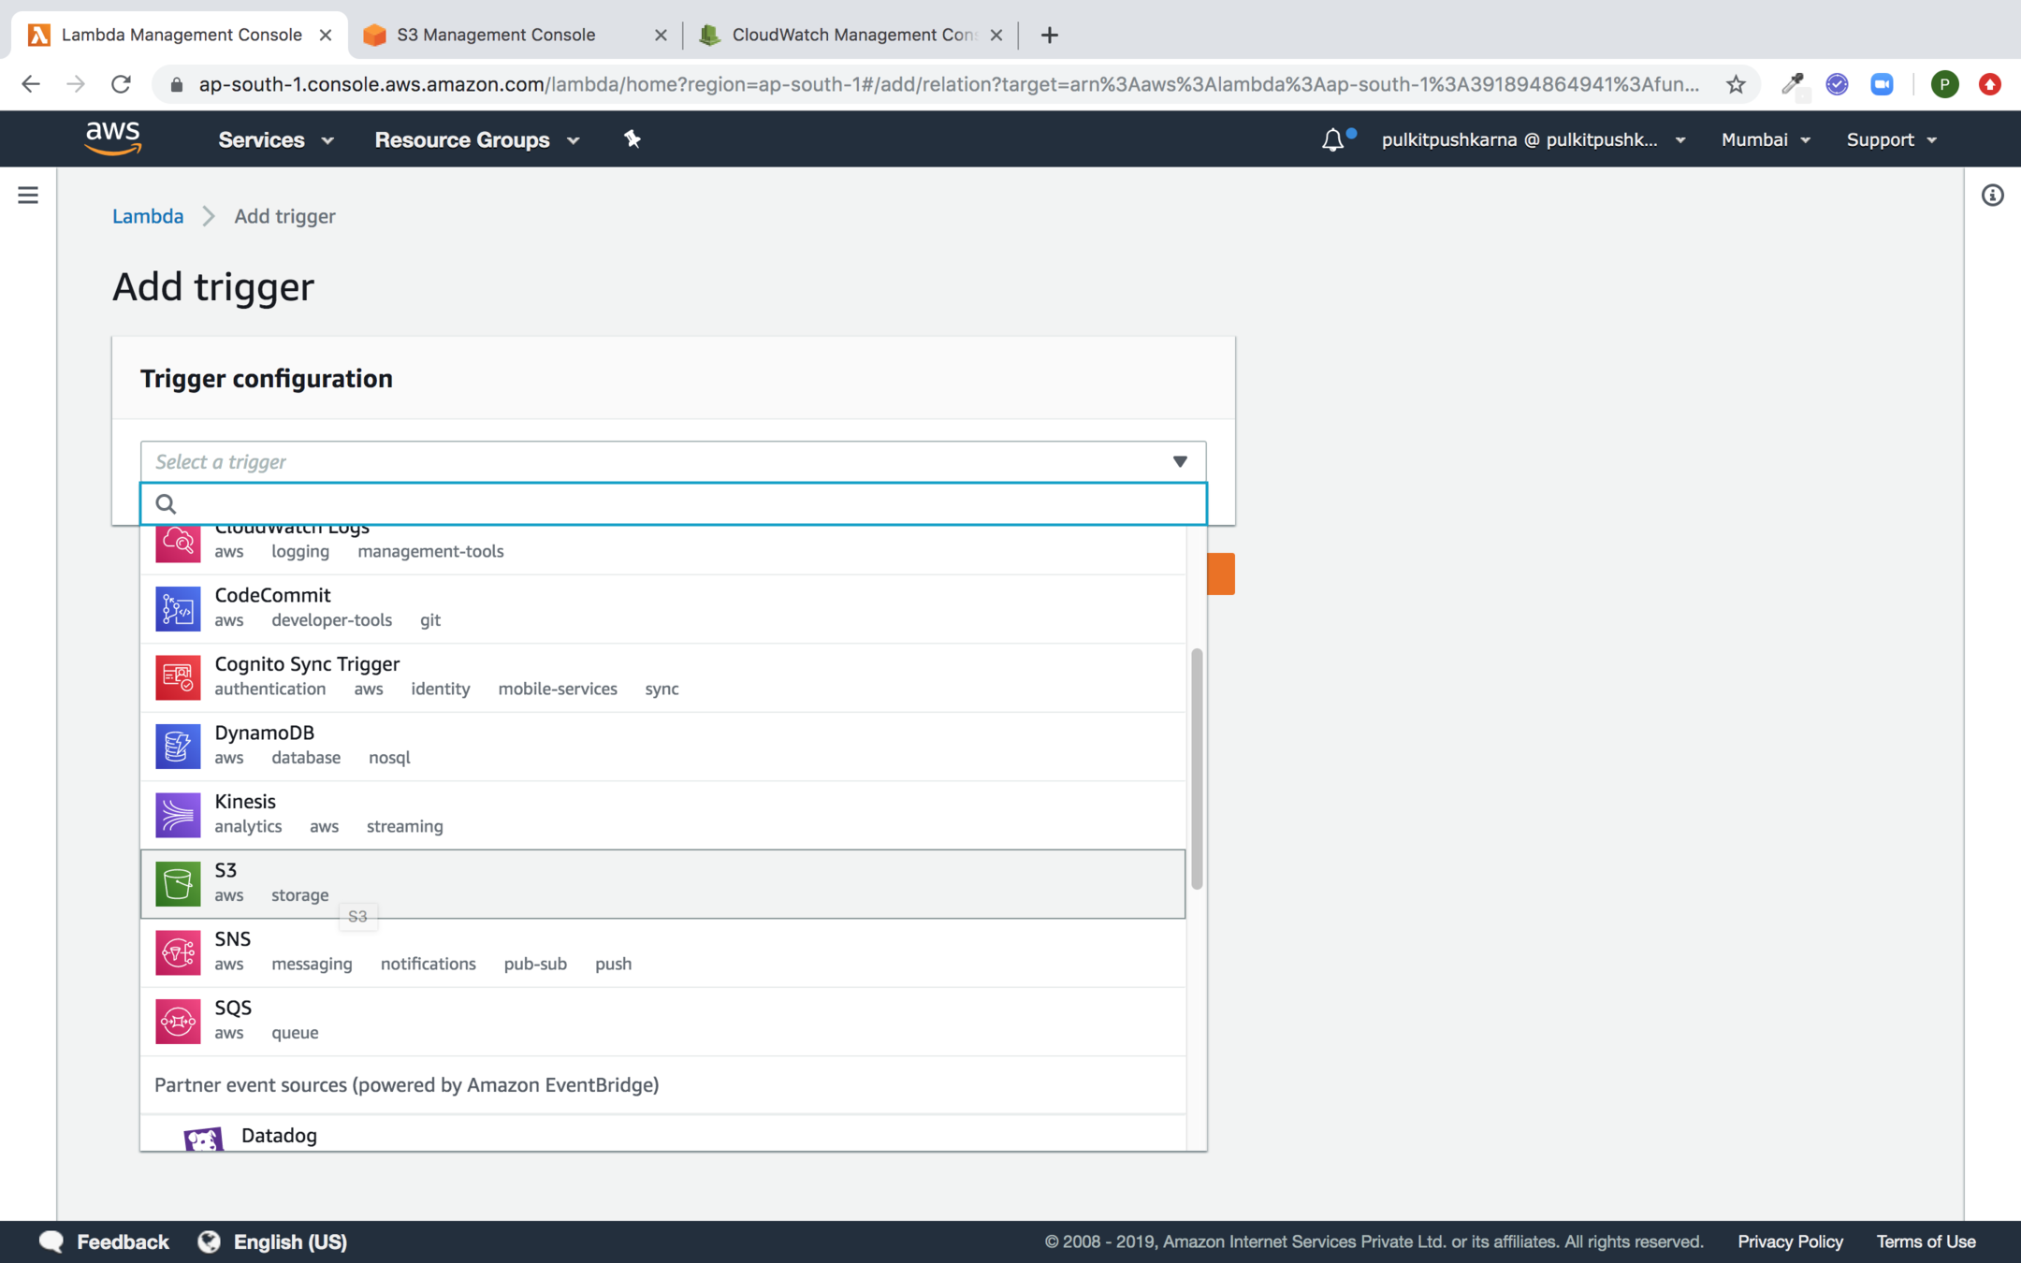This screenshot has width=2021, height=1263.
Task: Click the Feedback button
Action: tap(105, 1241)
